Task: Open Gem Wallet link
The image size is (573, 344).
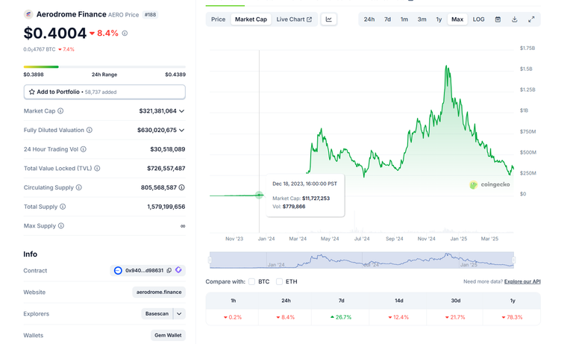Action: [168, 335]
